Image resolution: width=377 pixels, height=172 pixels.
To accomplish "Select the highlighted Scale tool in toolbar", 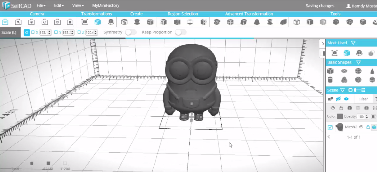I will point(98,22).
